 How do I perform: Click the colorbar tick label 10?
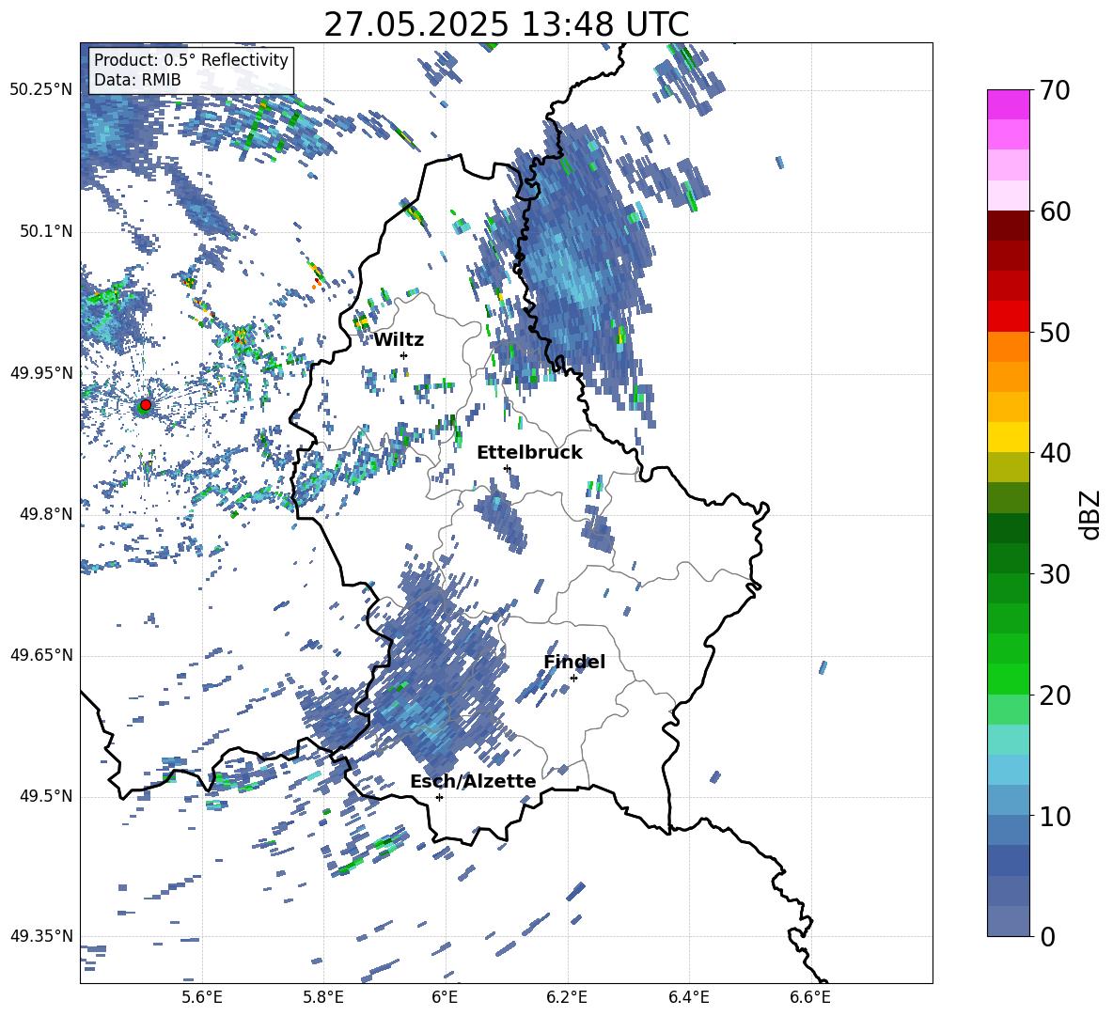click(x=1055, y=816)
